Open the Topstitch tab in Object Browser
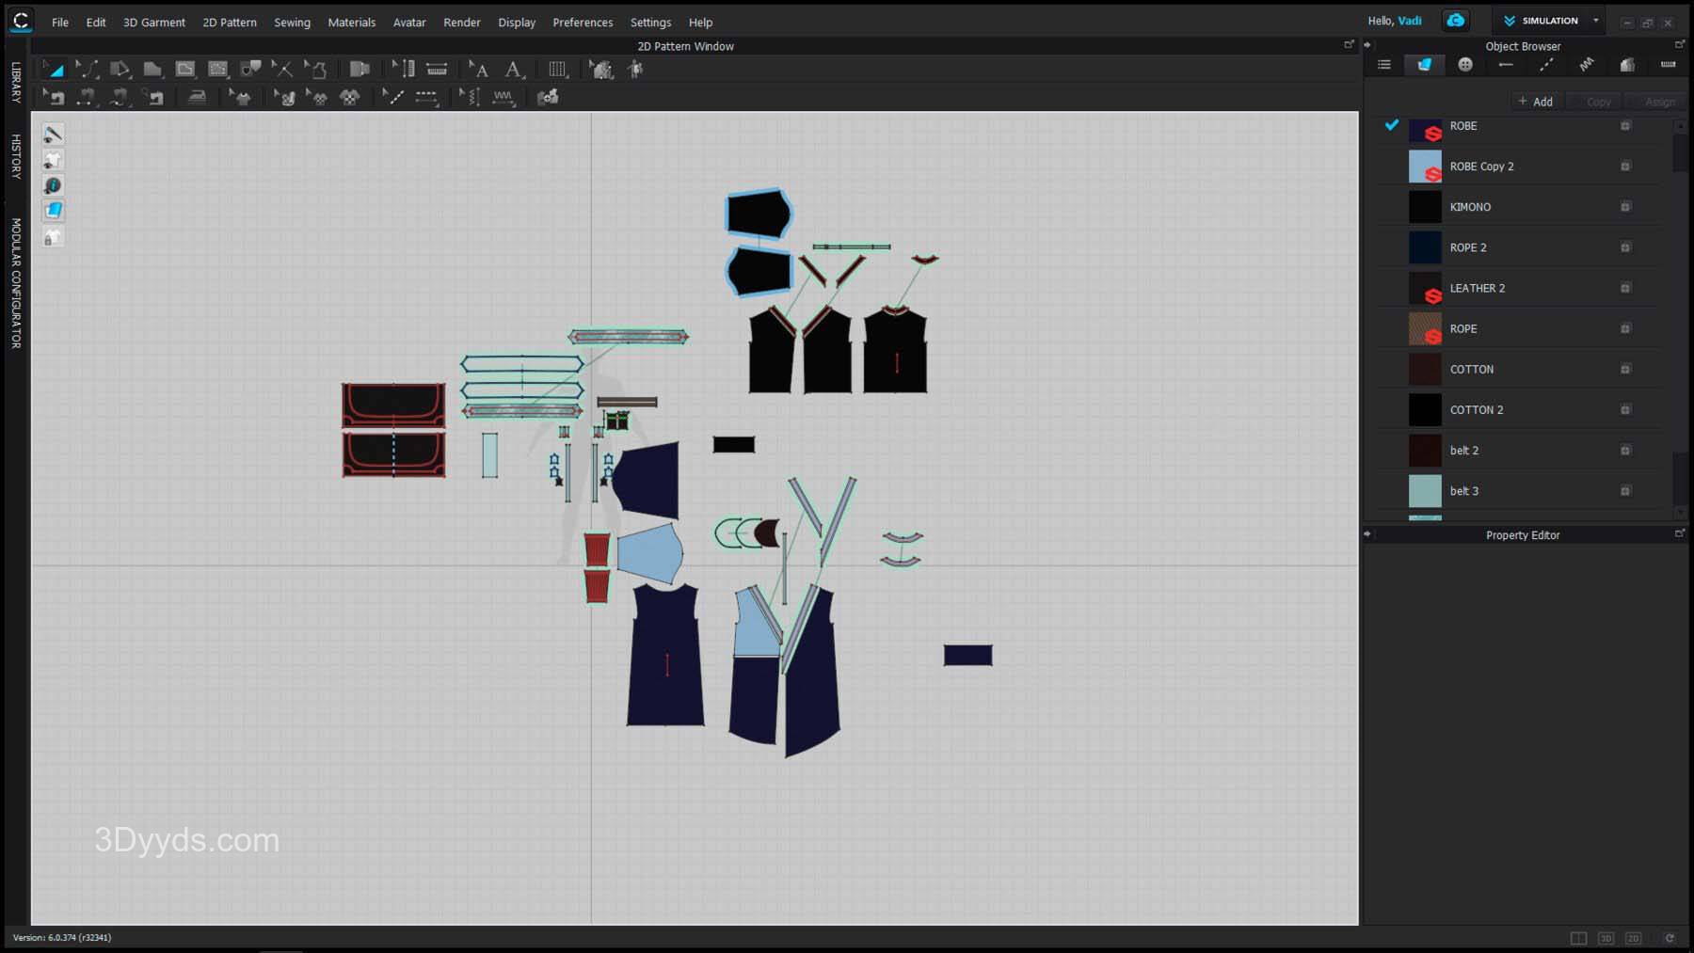The width and height of the screenshot is (1694, 953). pos(1546,65)
